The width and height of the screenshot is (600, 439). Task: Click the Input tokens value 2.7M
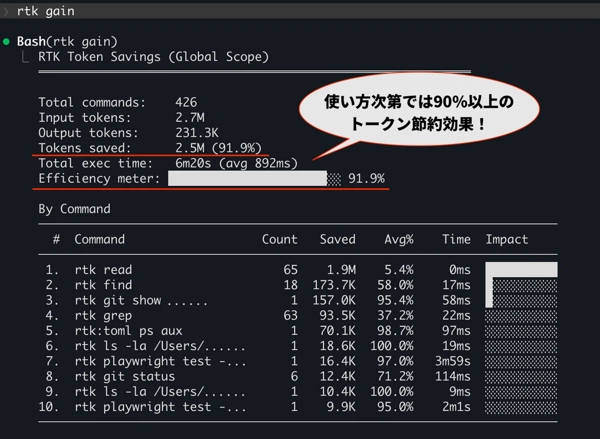pyautogui.click(x=189, y=117)
